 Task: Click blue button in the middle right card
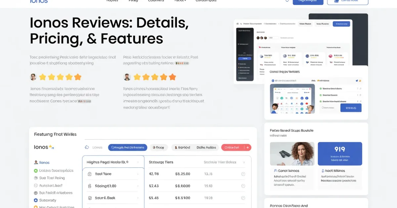tap(351, 108)
